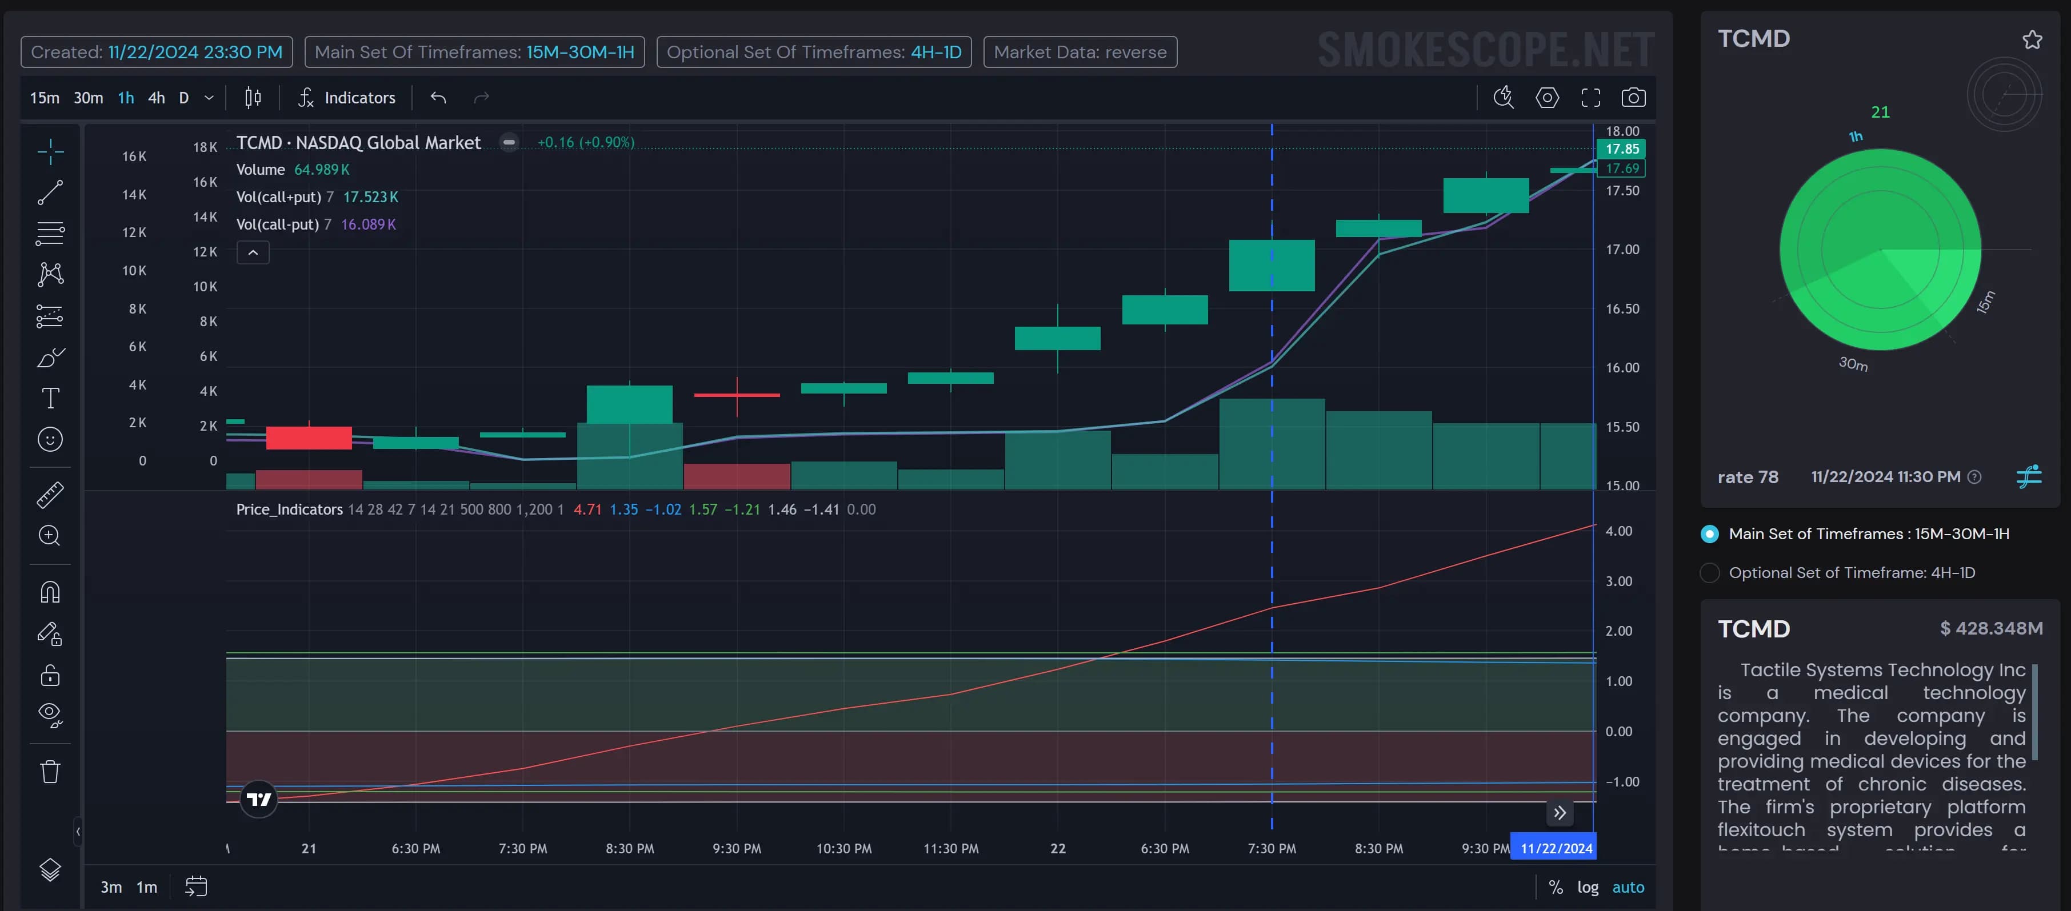Jump to latest bar double-arrow button

point(1560,813)
